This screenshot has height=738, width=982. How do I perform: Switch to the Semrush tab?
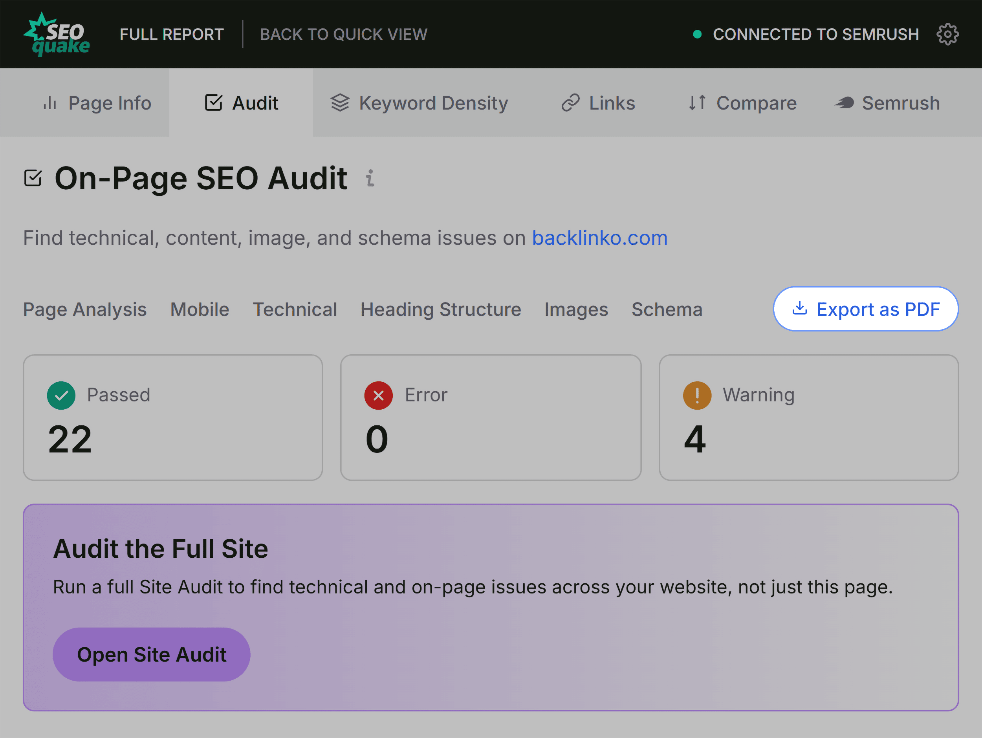point(887,103)
